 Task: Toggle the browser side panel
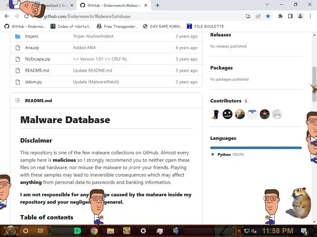(290, 16)
